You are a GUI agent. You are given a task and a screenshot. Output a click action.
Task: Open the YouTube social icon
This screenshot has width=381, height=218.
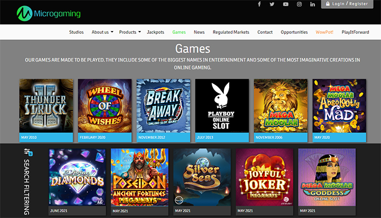[x=286, y=4]
